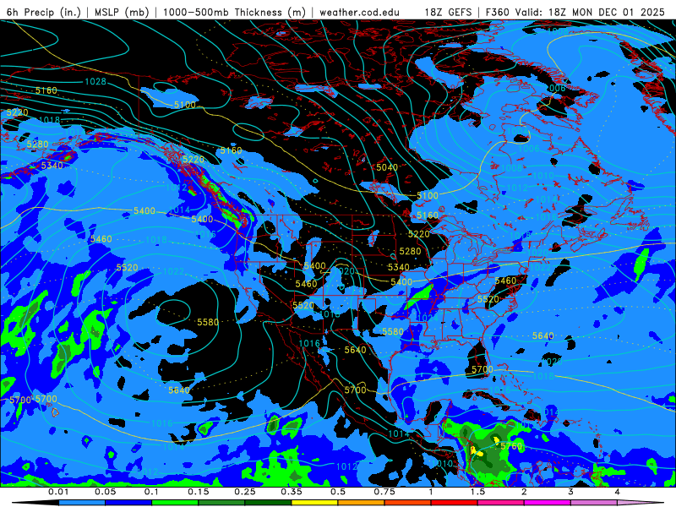Click the "MSLP (mb)" header text
Screen dimensions: 676x507
click(x=122, y=12)
